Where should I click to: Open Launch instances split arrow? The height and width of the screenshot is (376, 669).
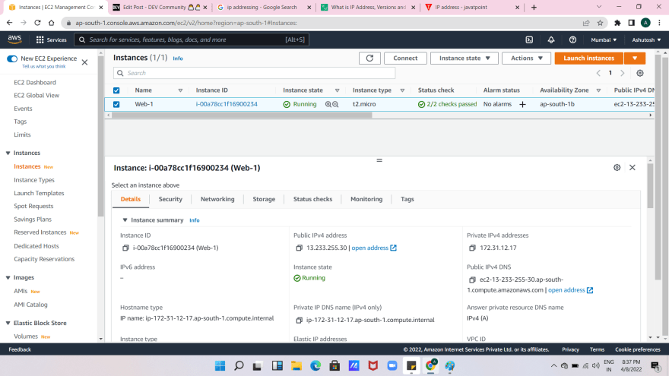tap(635, 58)
